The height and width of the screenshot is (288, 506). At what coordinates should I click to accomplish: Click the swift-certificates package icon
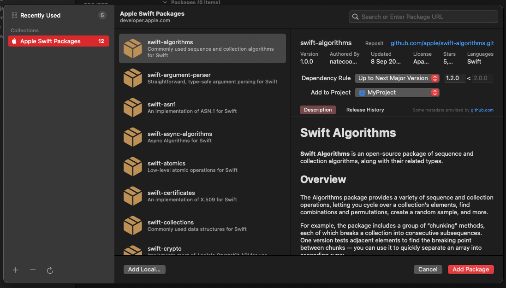click(132, 196)
